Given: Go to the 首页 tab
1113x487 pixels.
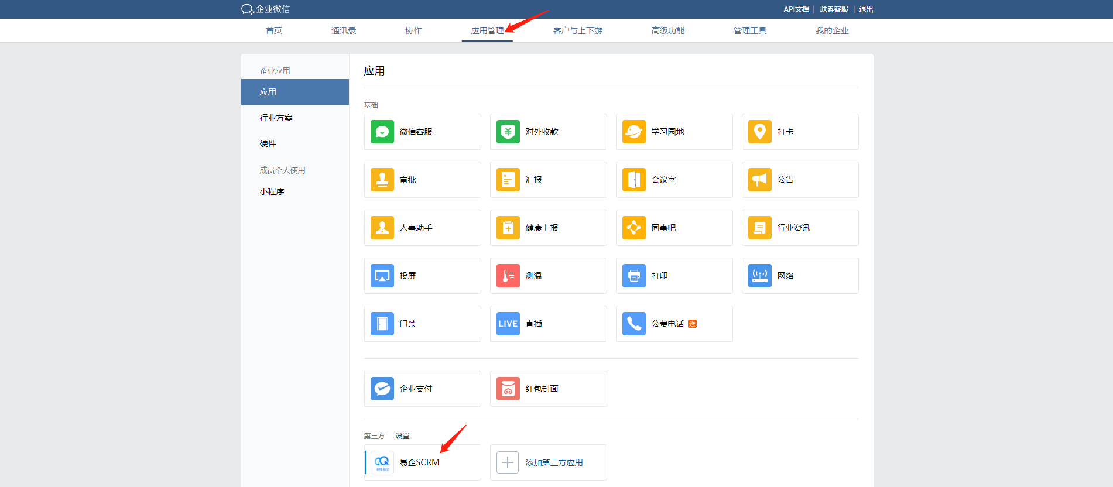Looking at the screenshot, I should pos(274,30).
